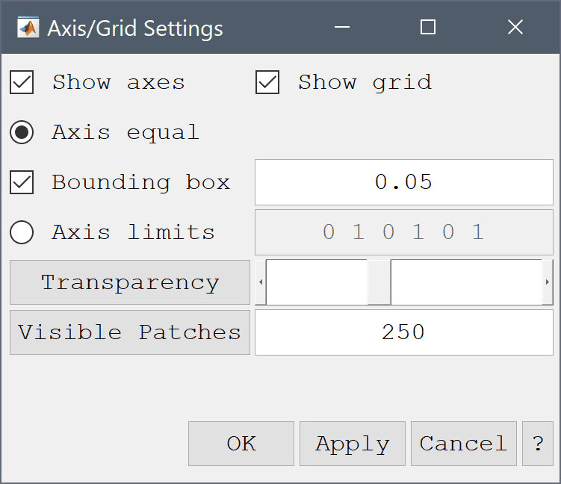
Task: Disable the Bounding box checkbox
Action: click(22, 182)
